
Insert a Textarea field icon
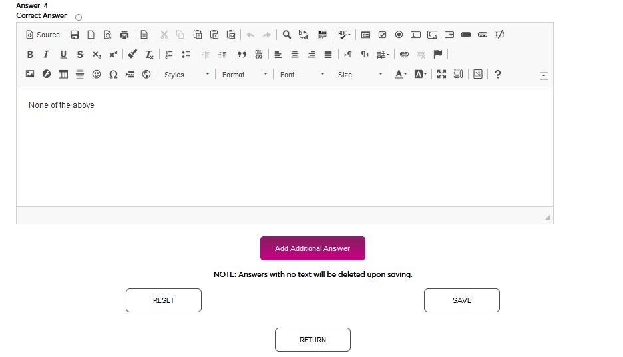point(432,35)
